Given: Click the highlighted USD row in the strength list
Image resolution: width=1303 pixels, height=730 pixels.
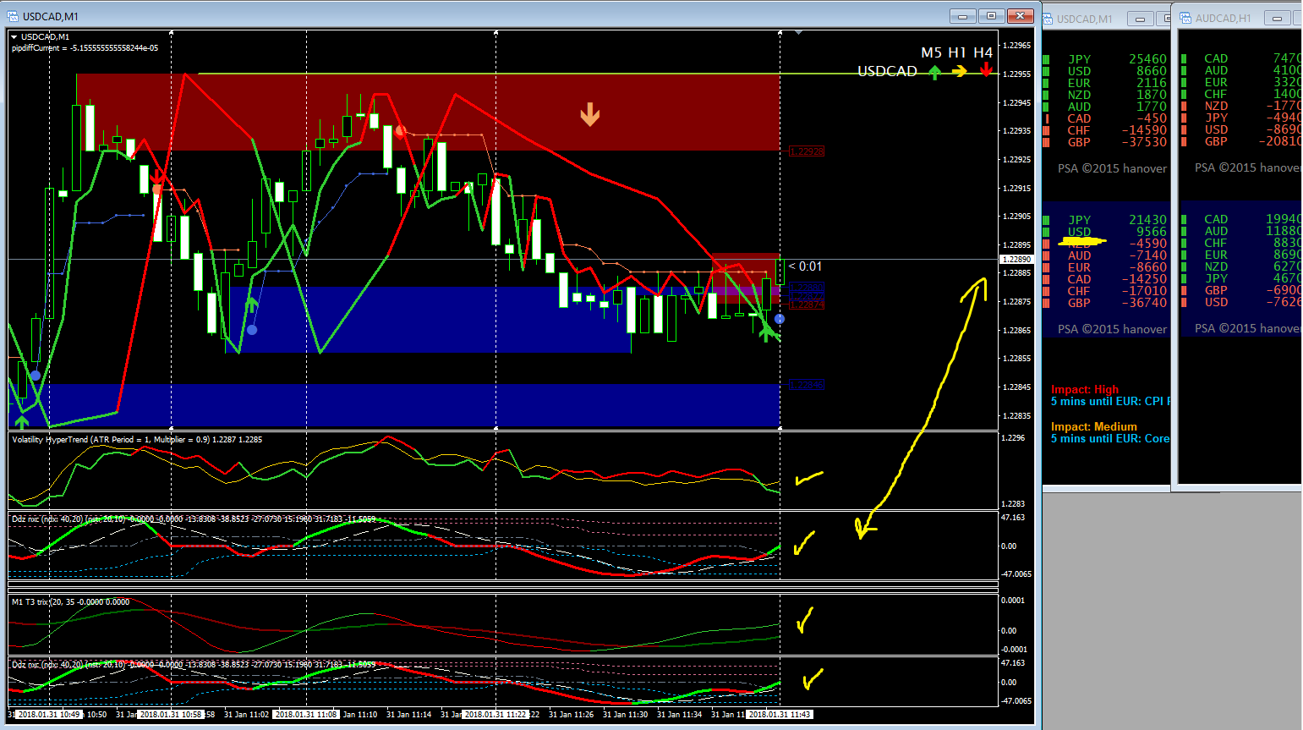Looking at the screenshot, I should (1106, 232).
